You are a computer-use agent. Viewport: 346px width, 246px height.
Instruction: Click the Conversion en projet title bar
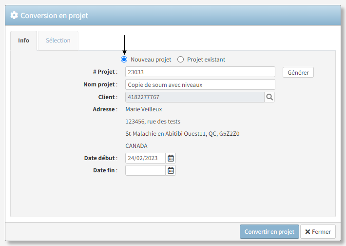coord(173,15)
